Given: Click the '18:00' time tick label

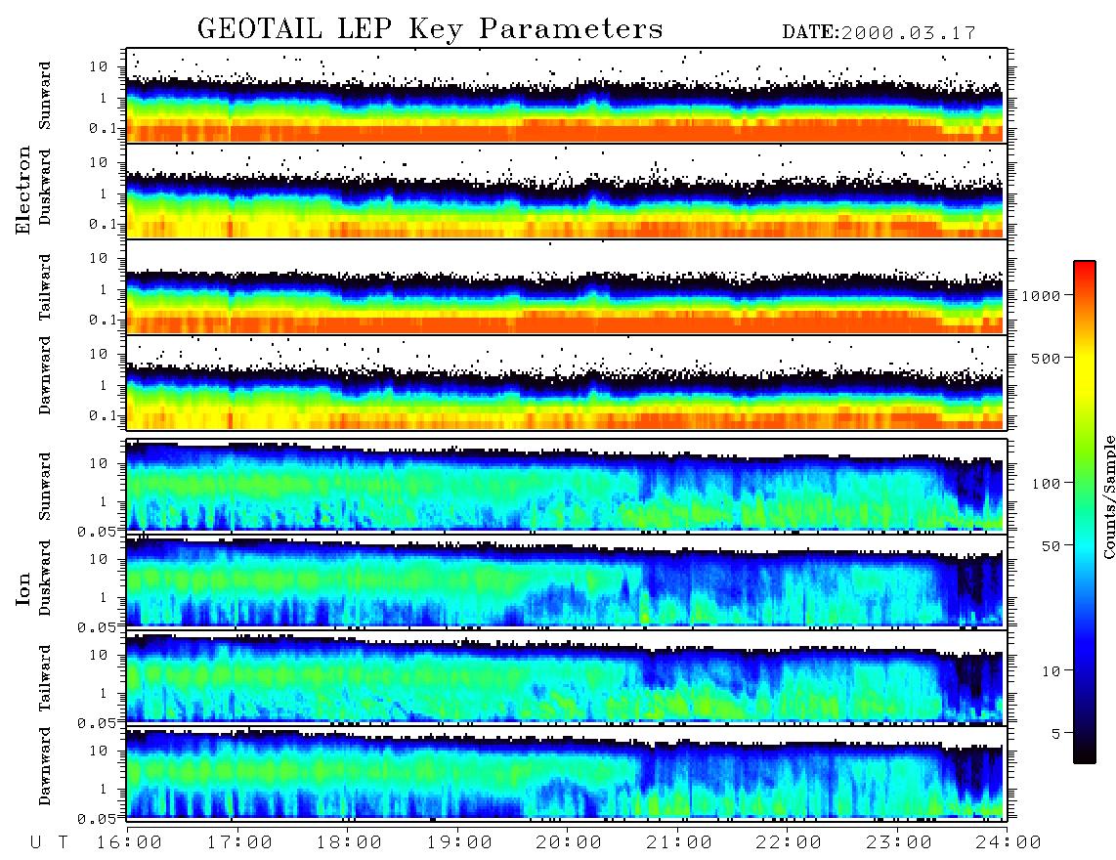Looking at the screenshot, I should [349, 843].
